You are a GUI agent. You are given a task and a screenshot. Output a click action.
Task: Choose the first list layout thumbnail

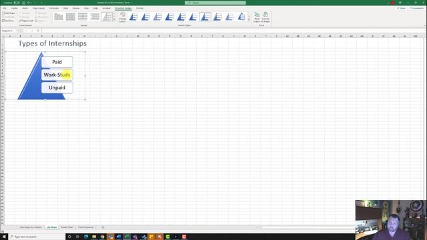(58, 17)
